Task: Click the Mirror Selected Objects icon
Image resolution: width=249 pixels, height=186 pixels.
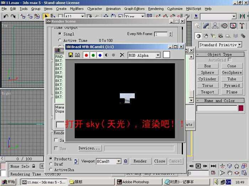Action: coord(242,16)
